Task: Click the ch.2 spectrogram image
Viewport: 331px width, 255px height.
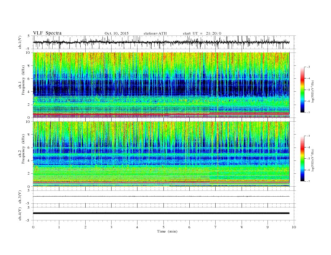Action: 161,154
